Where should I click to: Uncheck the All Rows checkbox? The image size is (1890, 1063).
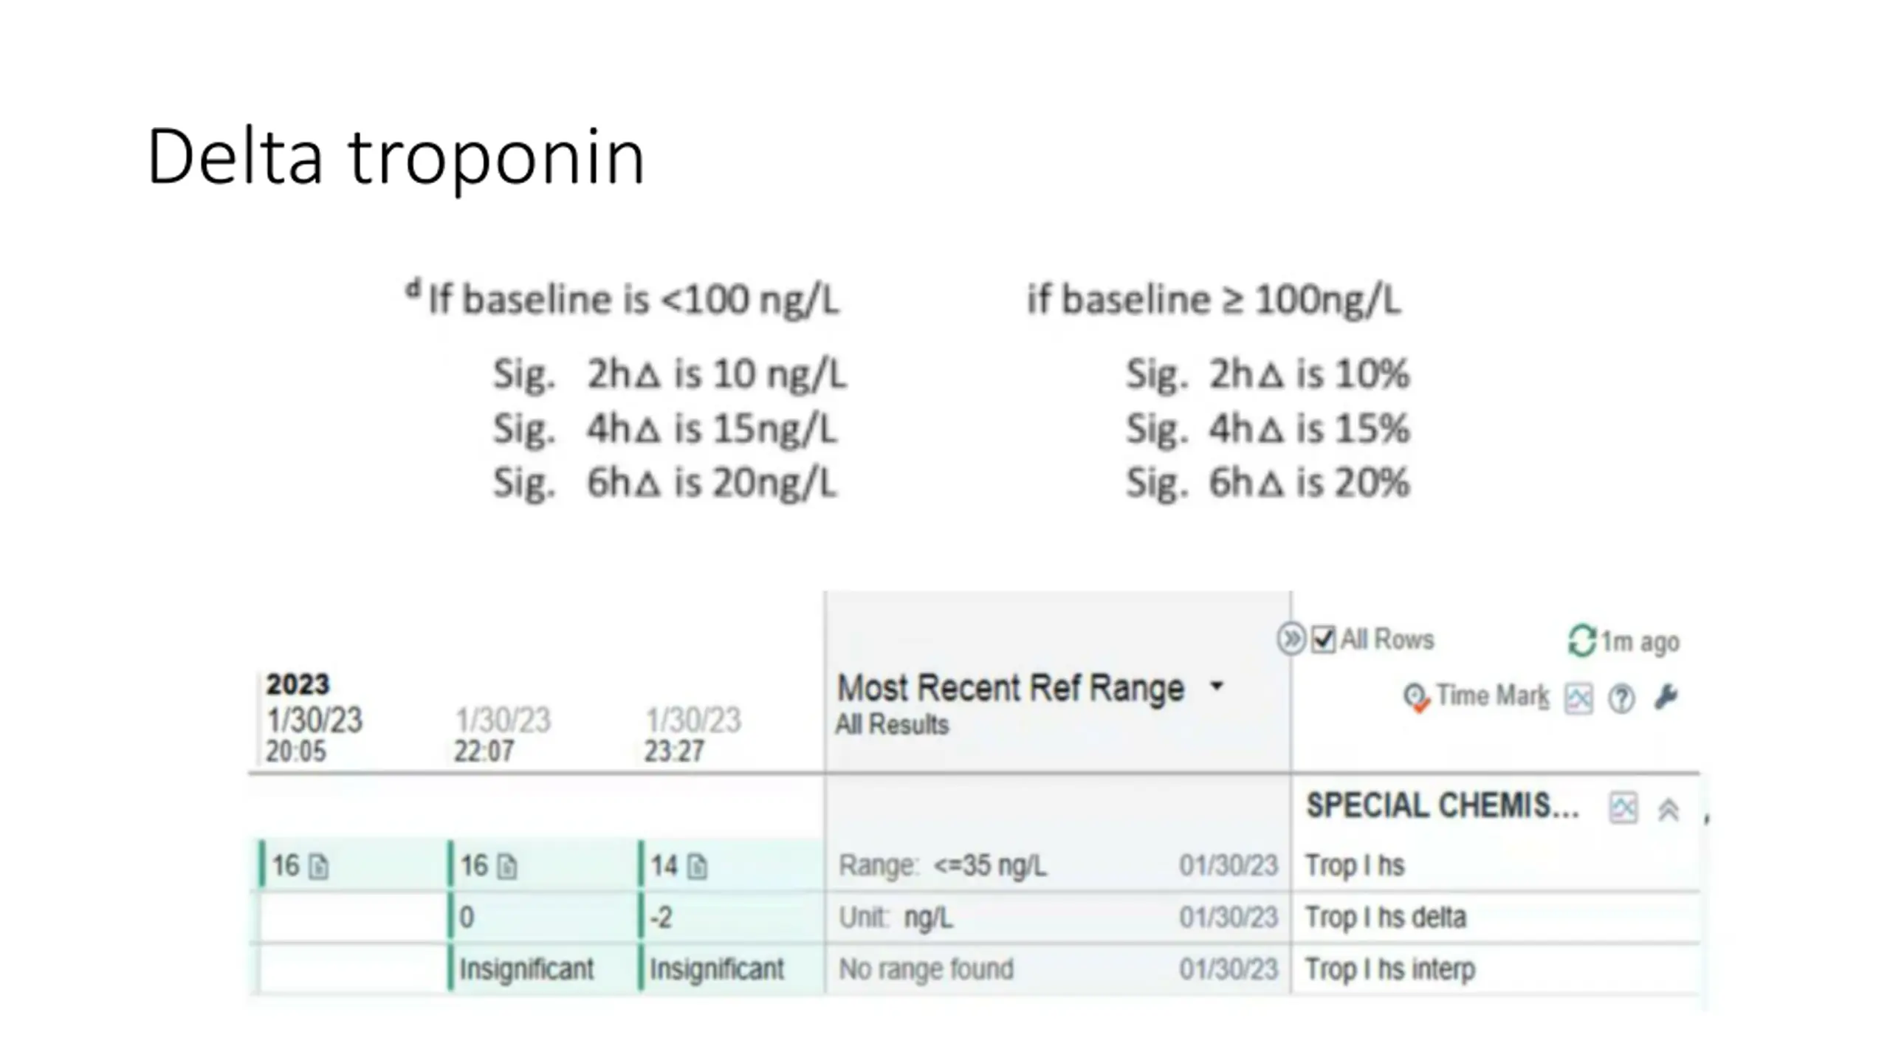(1323, 639)
